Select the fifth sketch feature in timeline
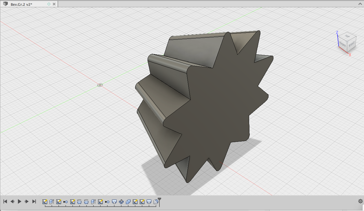364x211 pixels. (x=135, y=202)
